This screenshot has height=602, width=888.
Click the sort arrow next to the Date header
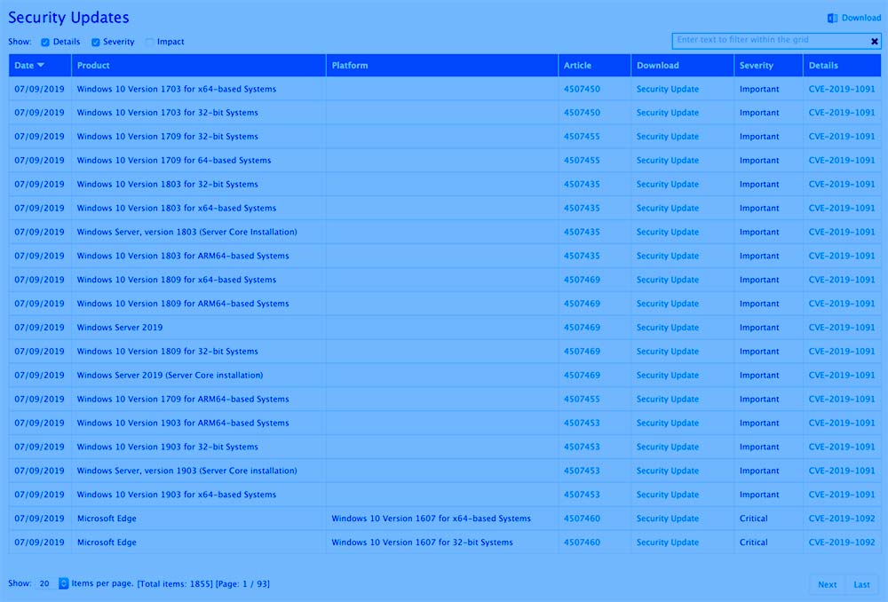(x=41, y=65)
